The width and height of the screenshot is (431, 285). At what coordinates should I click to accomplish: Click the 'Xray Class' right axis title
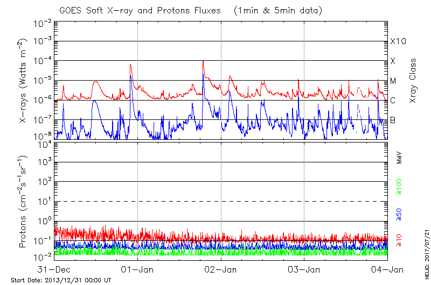413,81
